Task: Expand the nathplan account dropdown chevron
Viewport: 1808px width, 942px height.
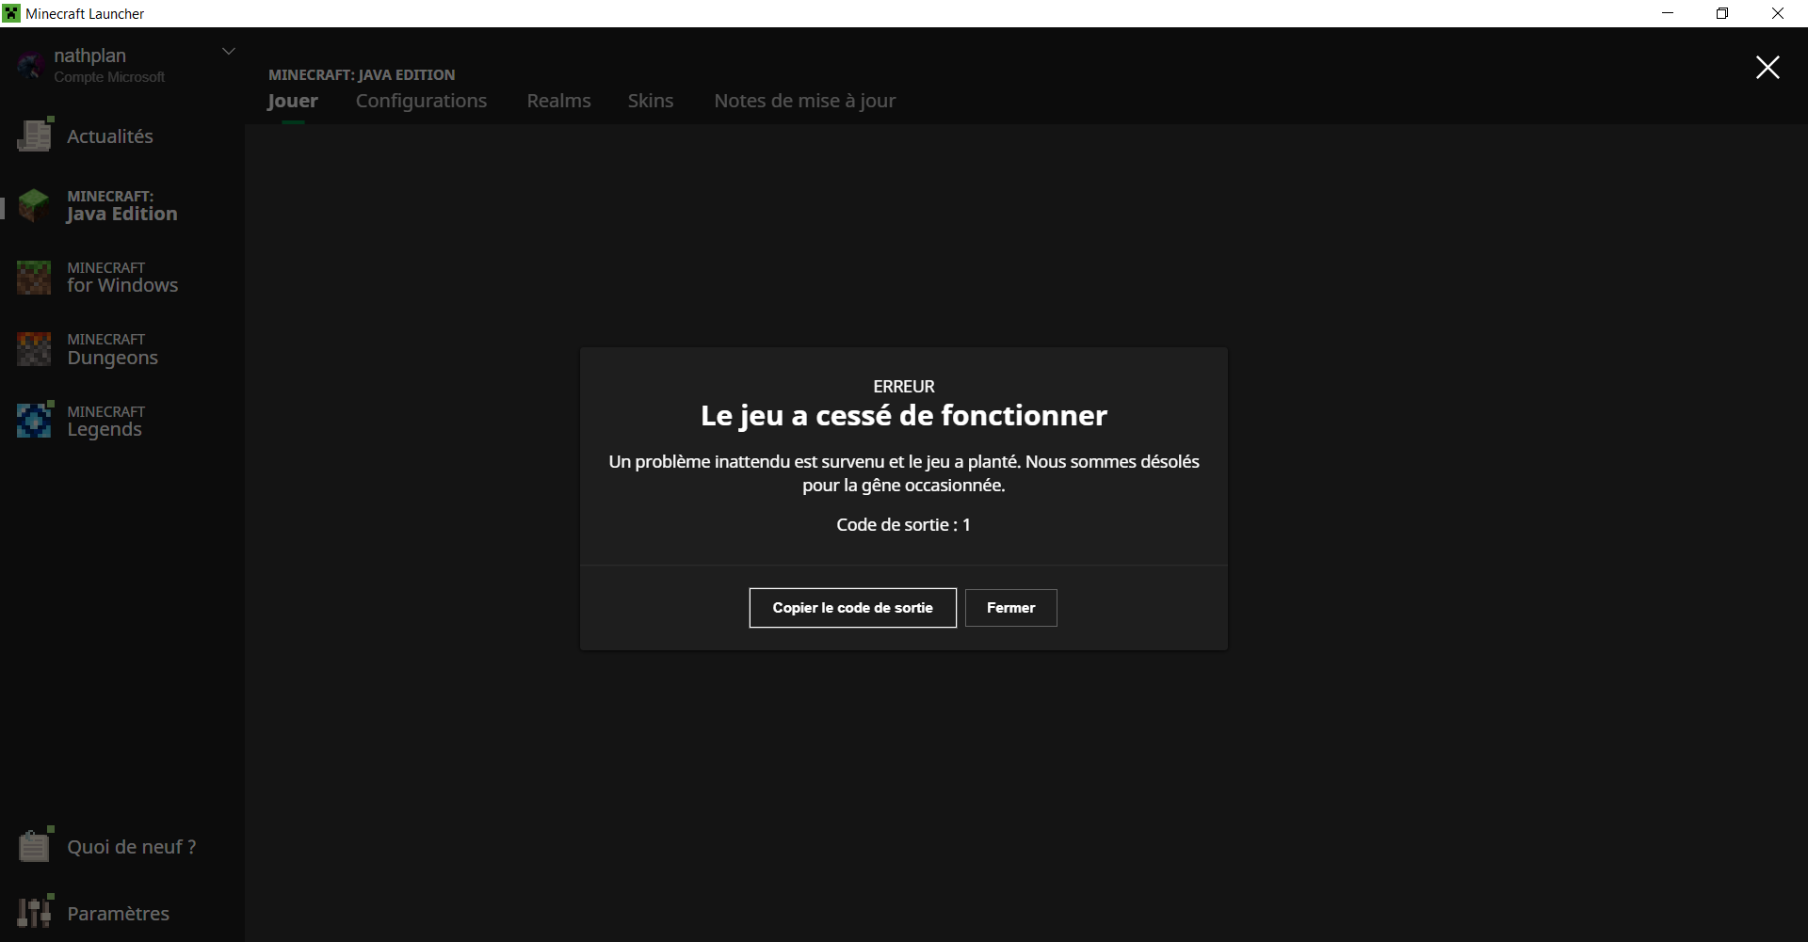Action: coord(228,52)
